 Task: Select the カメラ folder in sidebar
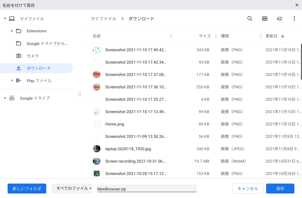coord(32,56)
